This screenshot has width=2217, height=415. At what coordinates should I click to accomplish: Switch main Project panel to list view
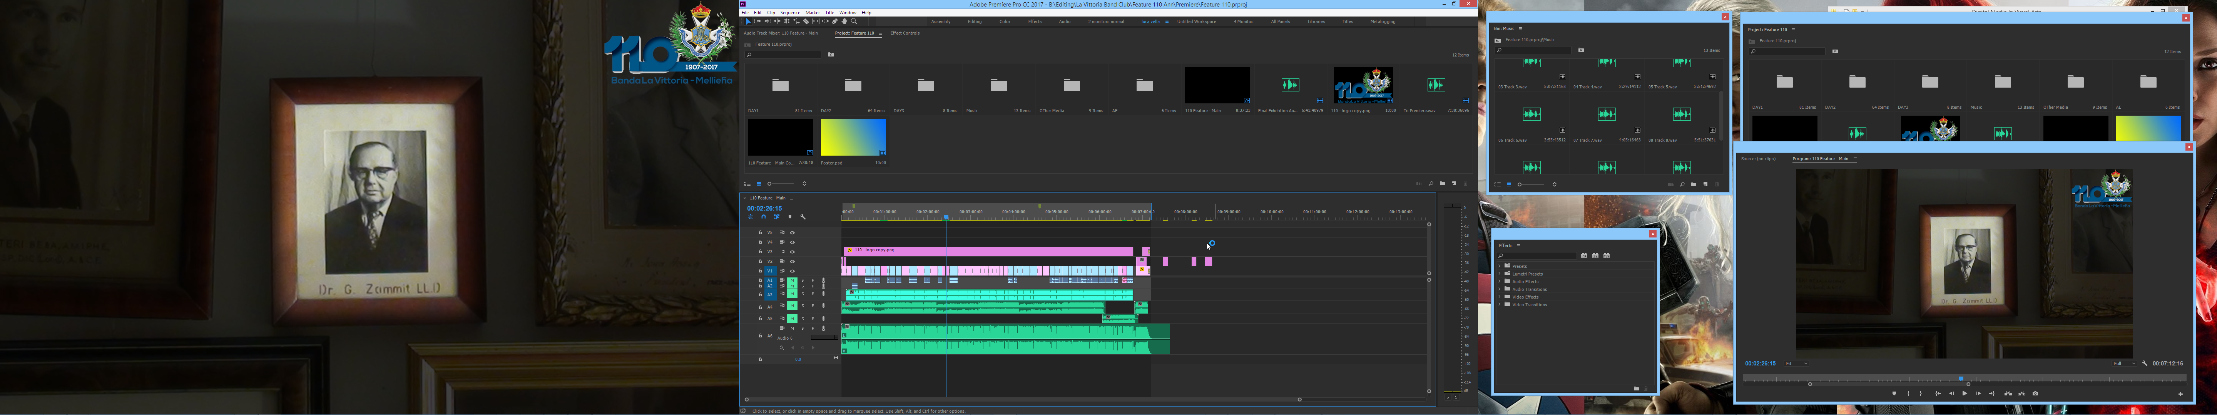tap(748, 184)
